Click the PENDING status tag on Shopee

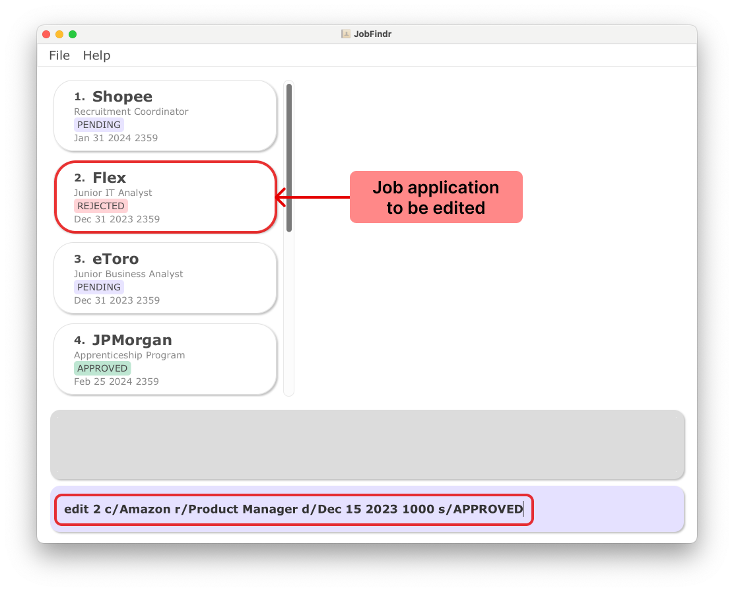[x=99, y=125]
